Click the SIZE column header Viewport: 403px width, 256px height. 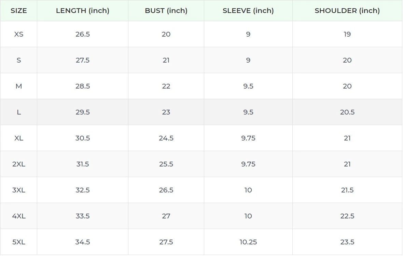(19, 11)
